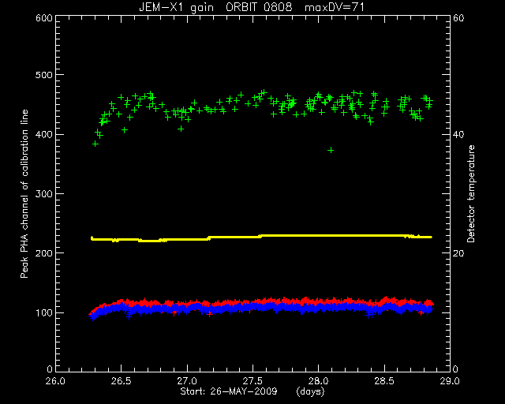The height and width of the screenshot is (404, 505).
Task: Click the yellow temperature line near day 28.0
Action: click(x=319, y=235)
